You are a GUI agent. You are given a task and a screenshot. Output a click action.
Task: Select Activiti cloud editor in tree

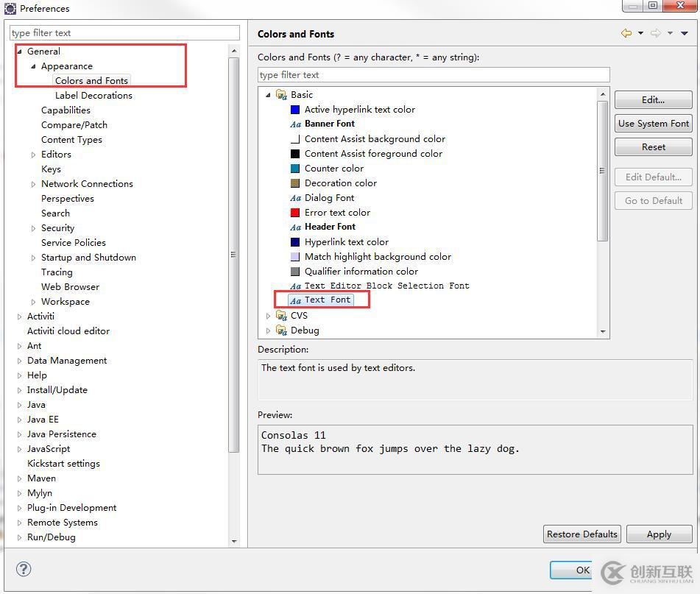(68, 331)
